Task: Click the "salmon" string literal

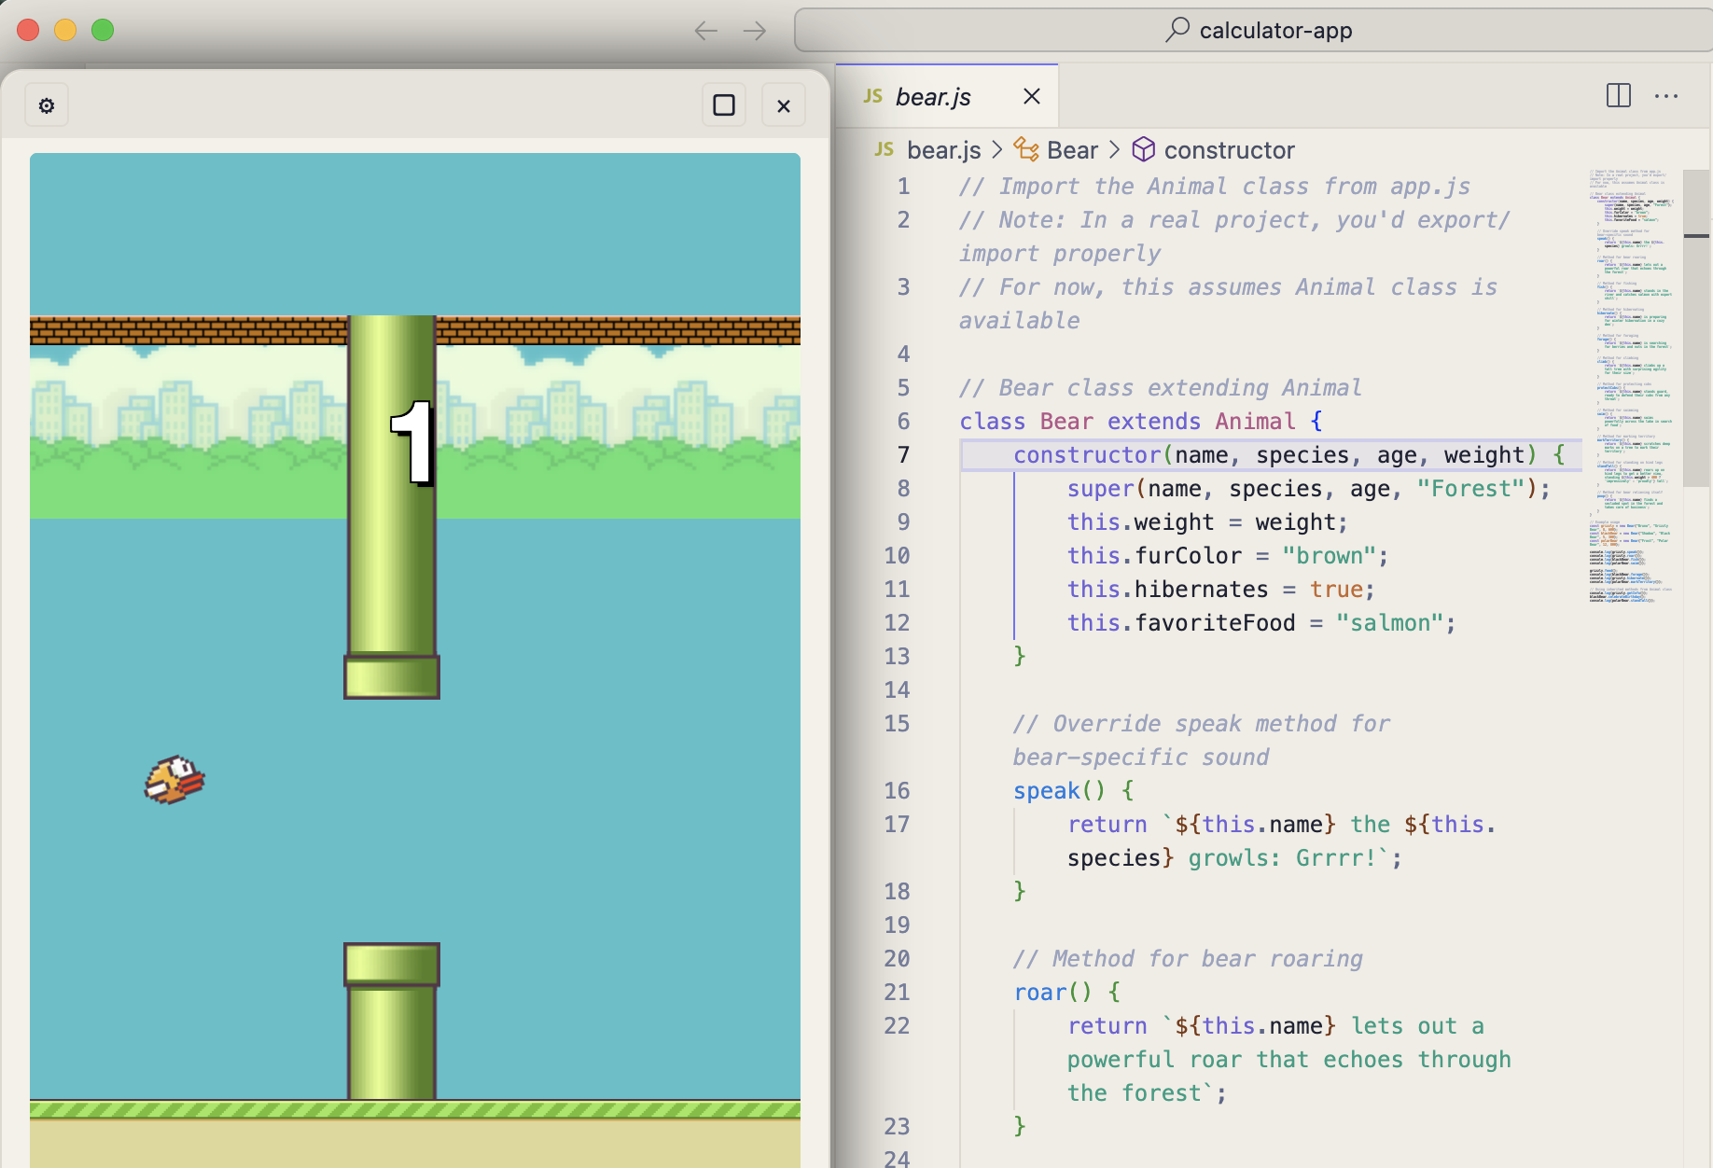Action: pos(1390,622)
